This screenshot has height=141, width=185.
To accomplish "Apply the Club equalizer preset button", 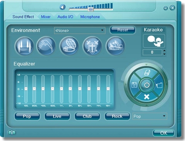I will click(x=87, y=116).
